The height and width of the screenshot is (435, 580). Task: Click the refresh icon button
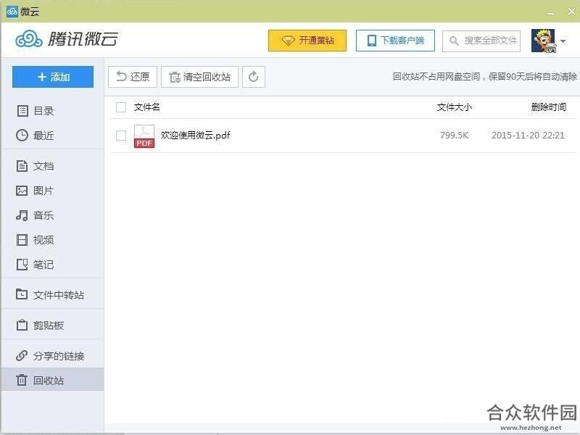(253, 77)
